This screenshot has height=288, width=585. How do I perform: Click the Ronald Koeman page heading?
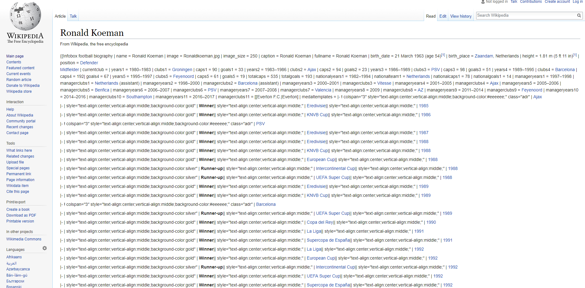point(92,33)
